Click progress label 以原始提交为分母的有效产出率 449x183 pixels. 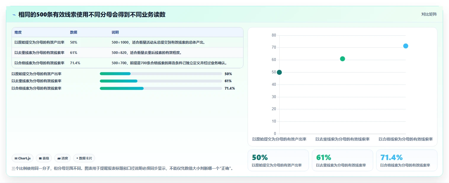click(36, 74)
